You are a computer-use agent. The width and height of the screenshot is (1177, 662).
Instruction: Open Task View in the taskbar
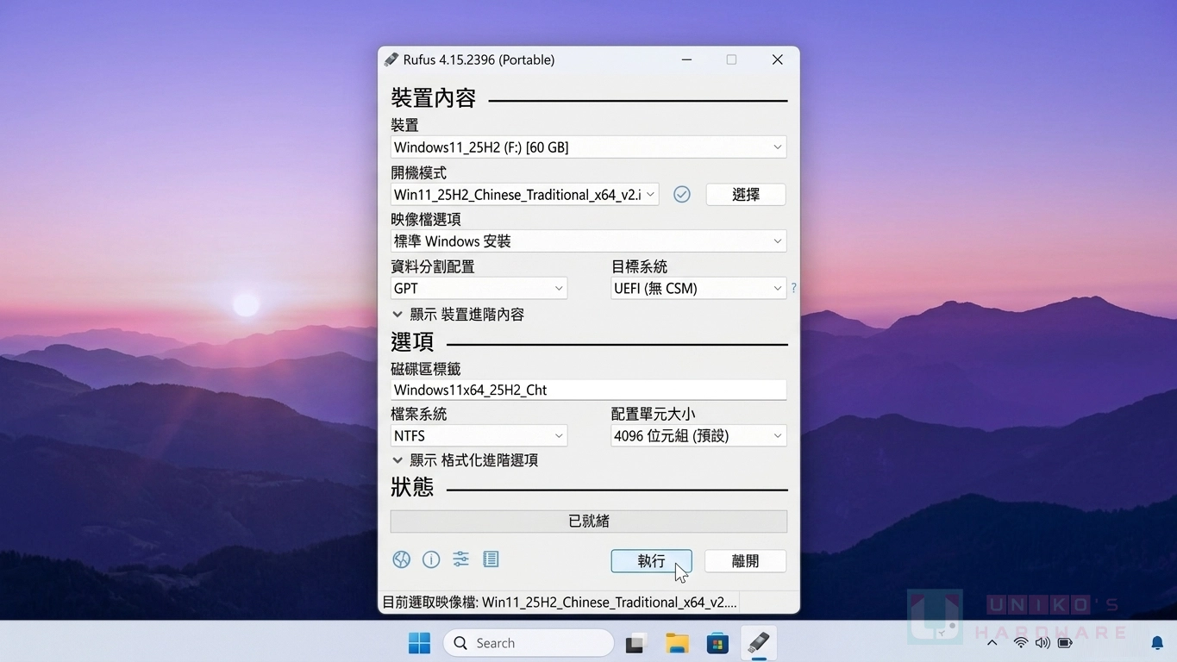(636, 643)
